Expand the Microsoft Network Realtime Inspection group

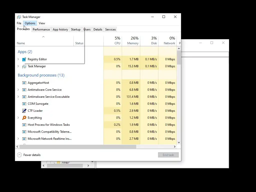pos(18,139)
